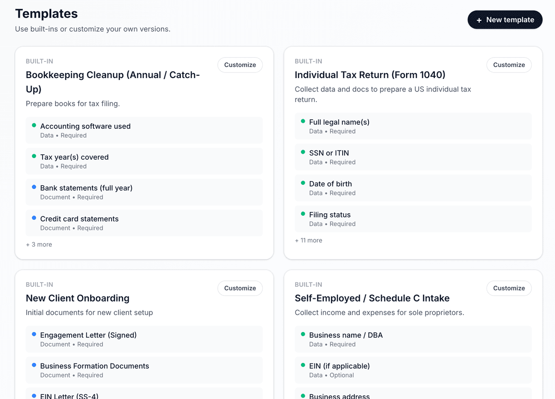Image resolution: width=555 pixels, height=399 pixels.
Task: Select the EIN (if applicable) row
Action: pyautogui.click(x=413, y=370)
